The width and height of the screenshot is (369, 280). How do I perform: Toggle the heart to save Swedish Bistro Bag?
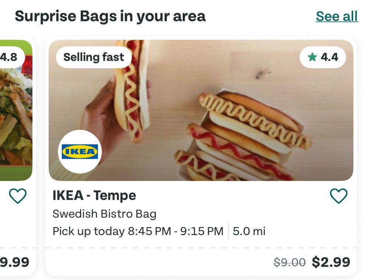coord(338,195)
